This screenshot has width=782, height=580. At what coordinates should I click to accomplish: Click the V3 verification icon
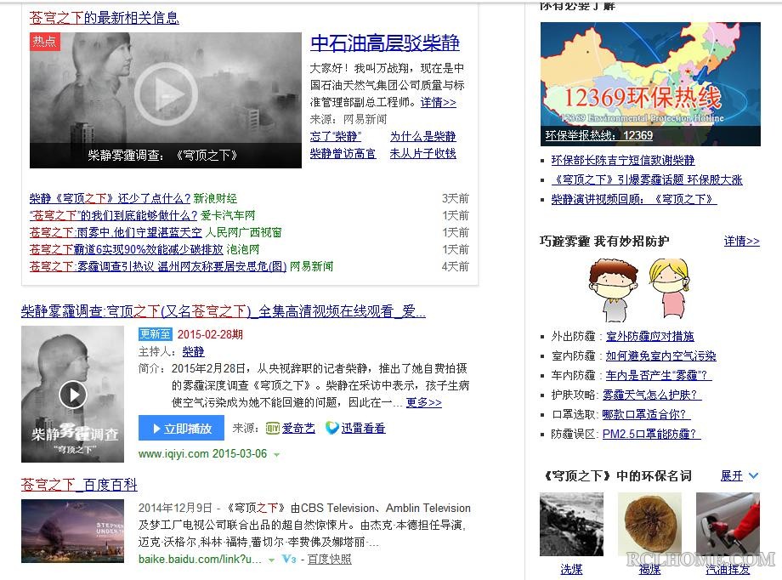[289, 559]
